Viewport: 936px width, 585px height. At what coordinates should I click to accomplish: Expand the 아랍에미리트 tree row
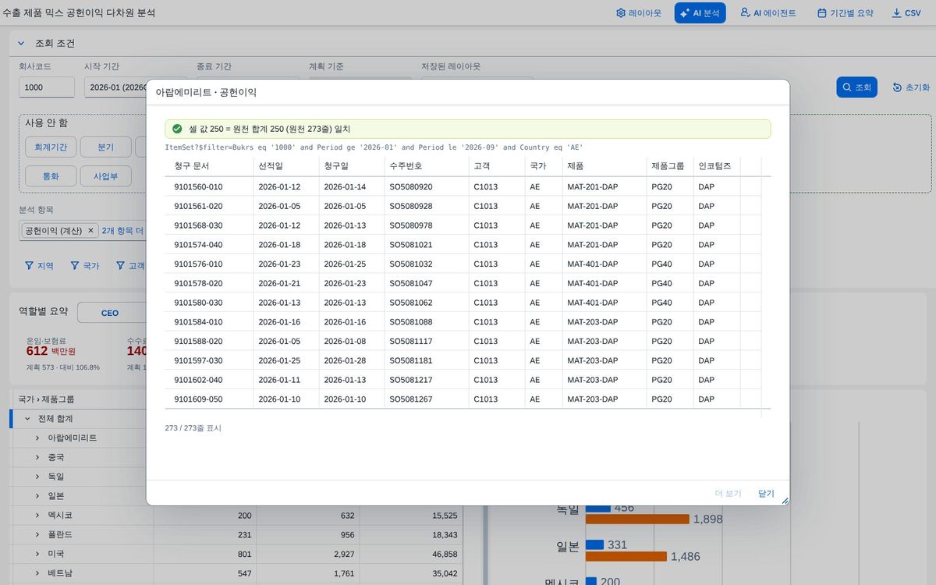pos(37,438)
